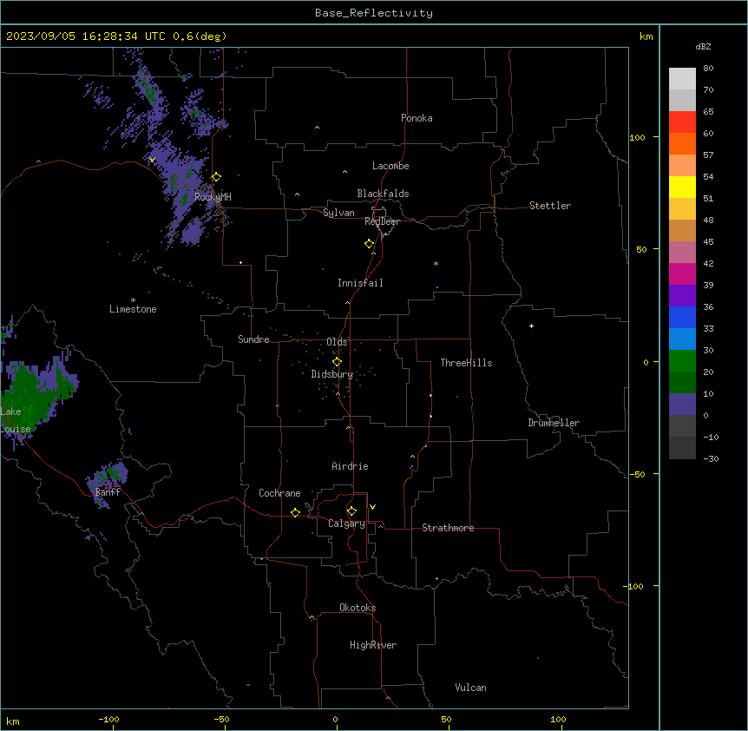Pick the pink 42-45 dBZ legend swatch

(682, 253)
